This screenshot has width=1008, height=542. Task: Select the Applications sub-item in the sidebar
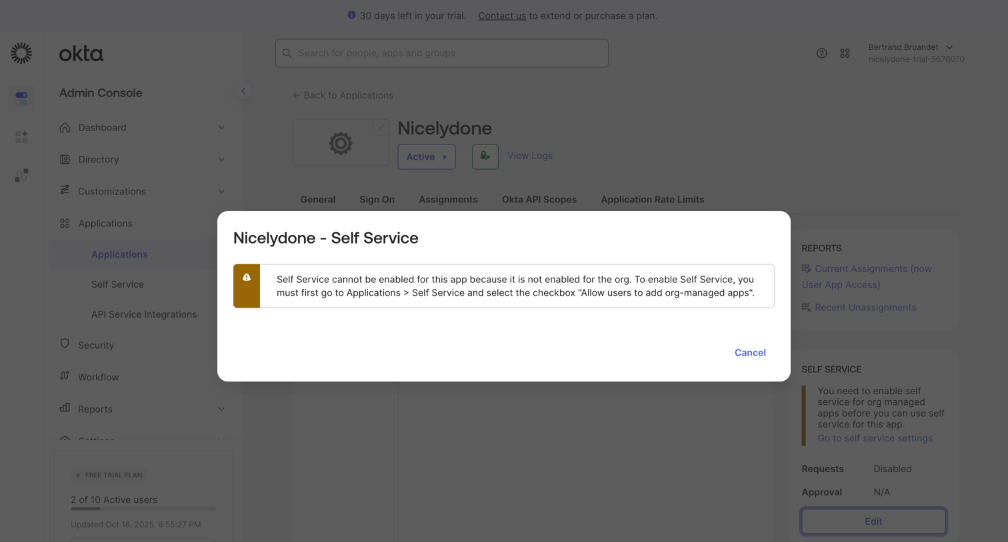[x=119, y=254]
